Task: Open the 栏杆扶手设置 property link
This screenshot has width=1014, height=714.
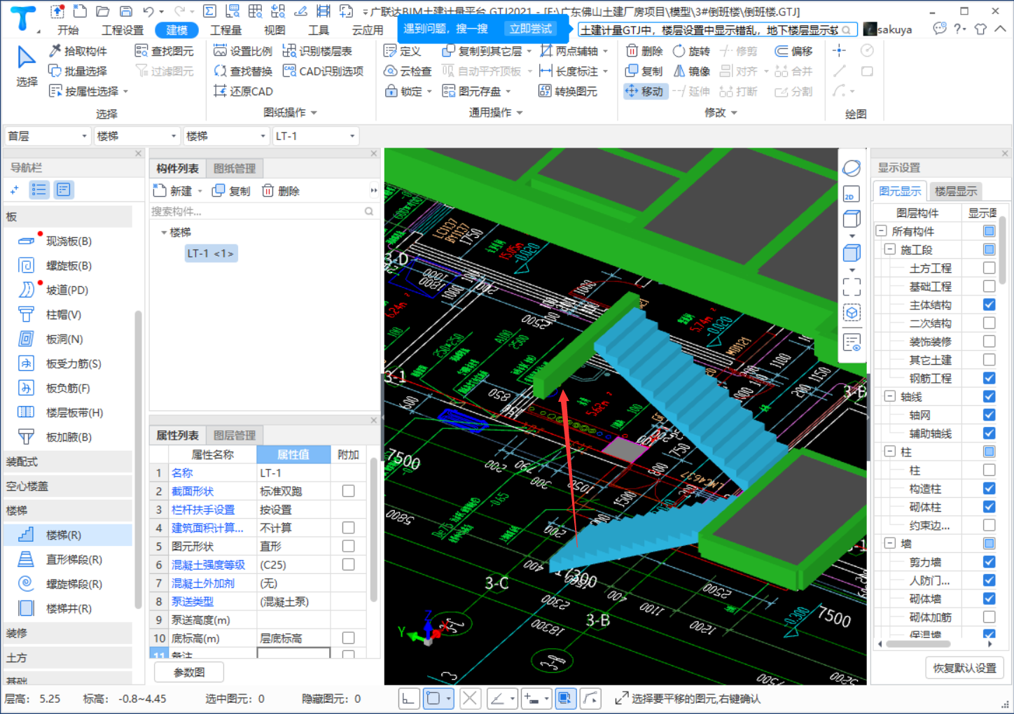Action: point(203,510)
